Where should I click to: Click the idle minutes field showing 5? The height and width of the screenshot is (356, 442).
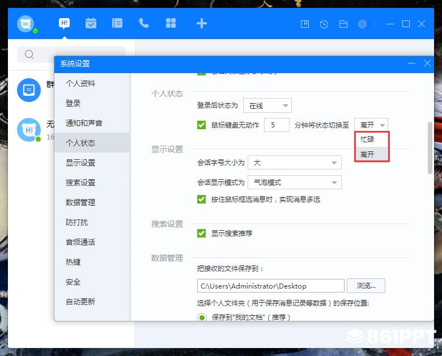click(277, 125)
